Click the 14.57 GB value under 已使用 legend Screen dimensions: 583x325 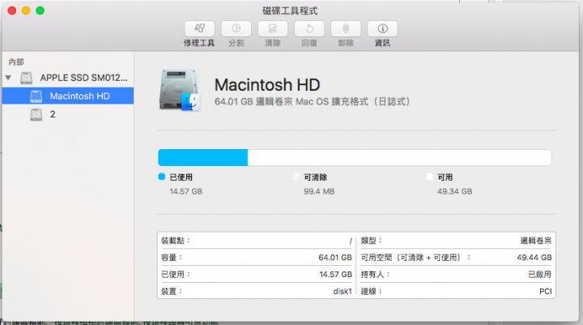[186, 191]
